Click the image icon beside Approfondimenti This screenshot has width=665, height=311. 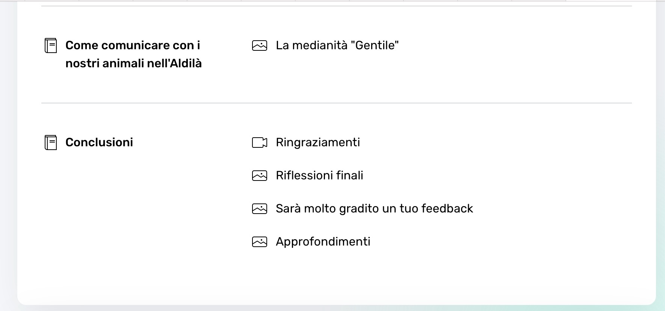click(x=260, y=242)
